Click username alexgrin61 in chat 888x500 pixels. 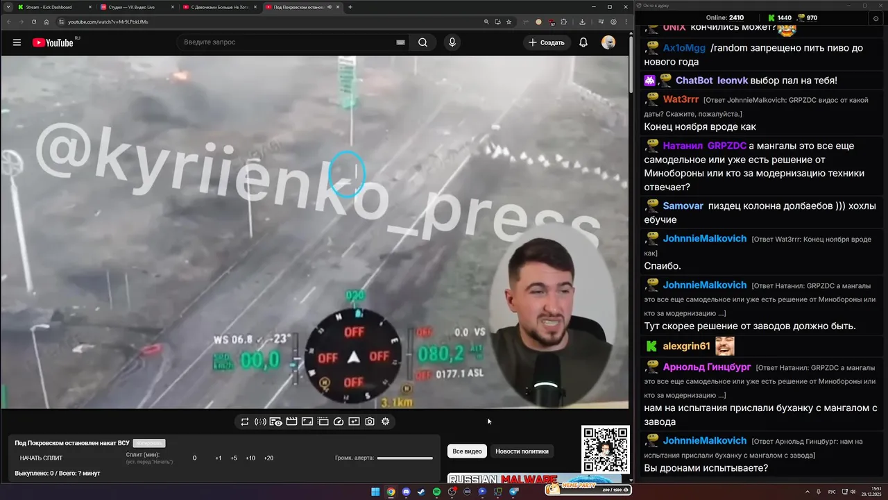coord(687,347)
